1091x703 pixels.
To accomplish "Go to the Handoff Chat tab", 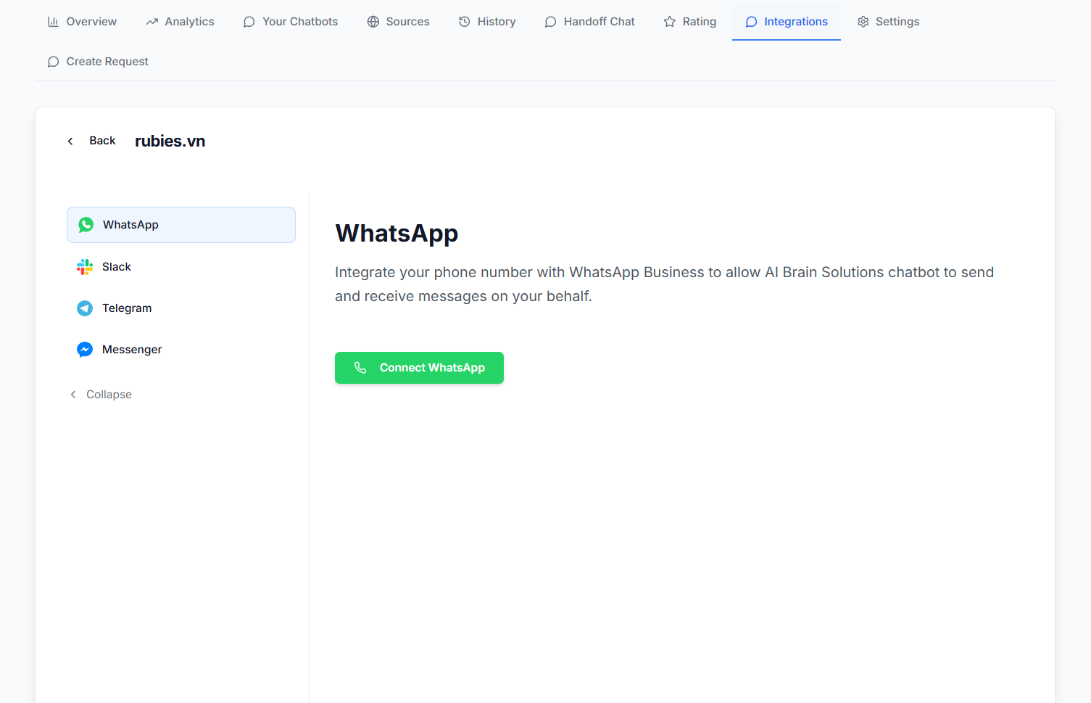I will point(589,22).
